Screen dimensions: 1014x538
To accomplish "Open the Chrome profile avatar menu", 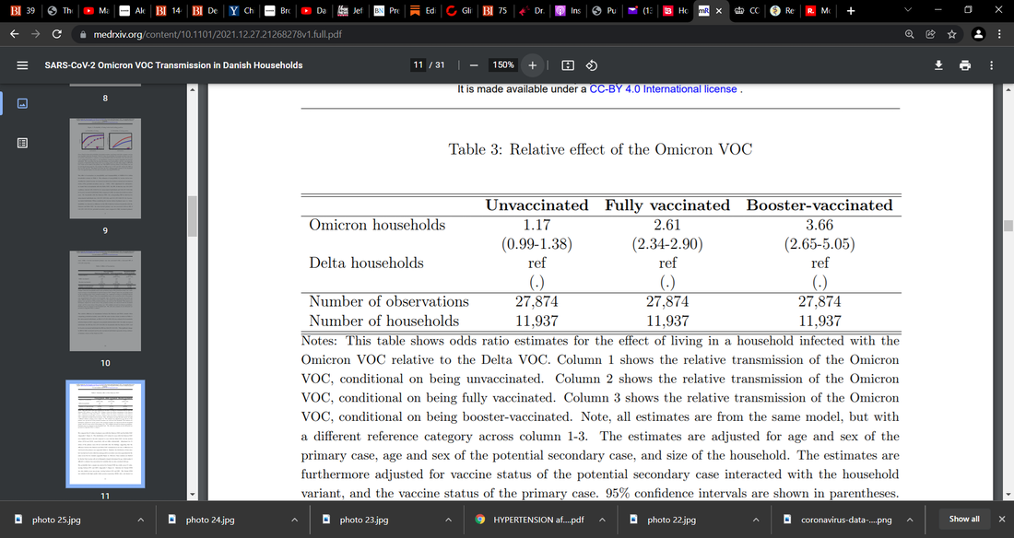I will pos(978,34).
